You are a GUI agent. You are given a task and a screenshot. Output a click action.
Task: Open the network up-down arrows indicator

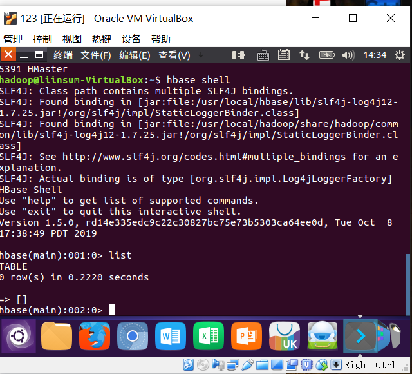304,55
